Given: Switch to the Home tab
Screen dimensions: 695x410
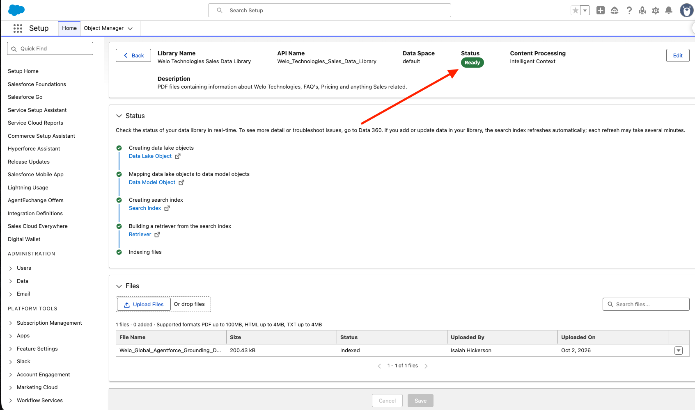Looking at the screenshot, I should 69,28.
